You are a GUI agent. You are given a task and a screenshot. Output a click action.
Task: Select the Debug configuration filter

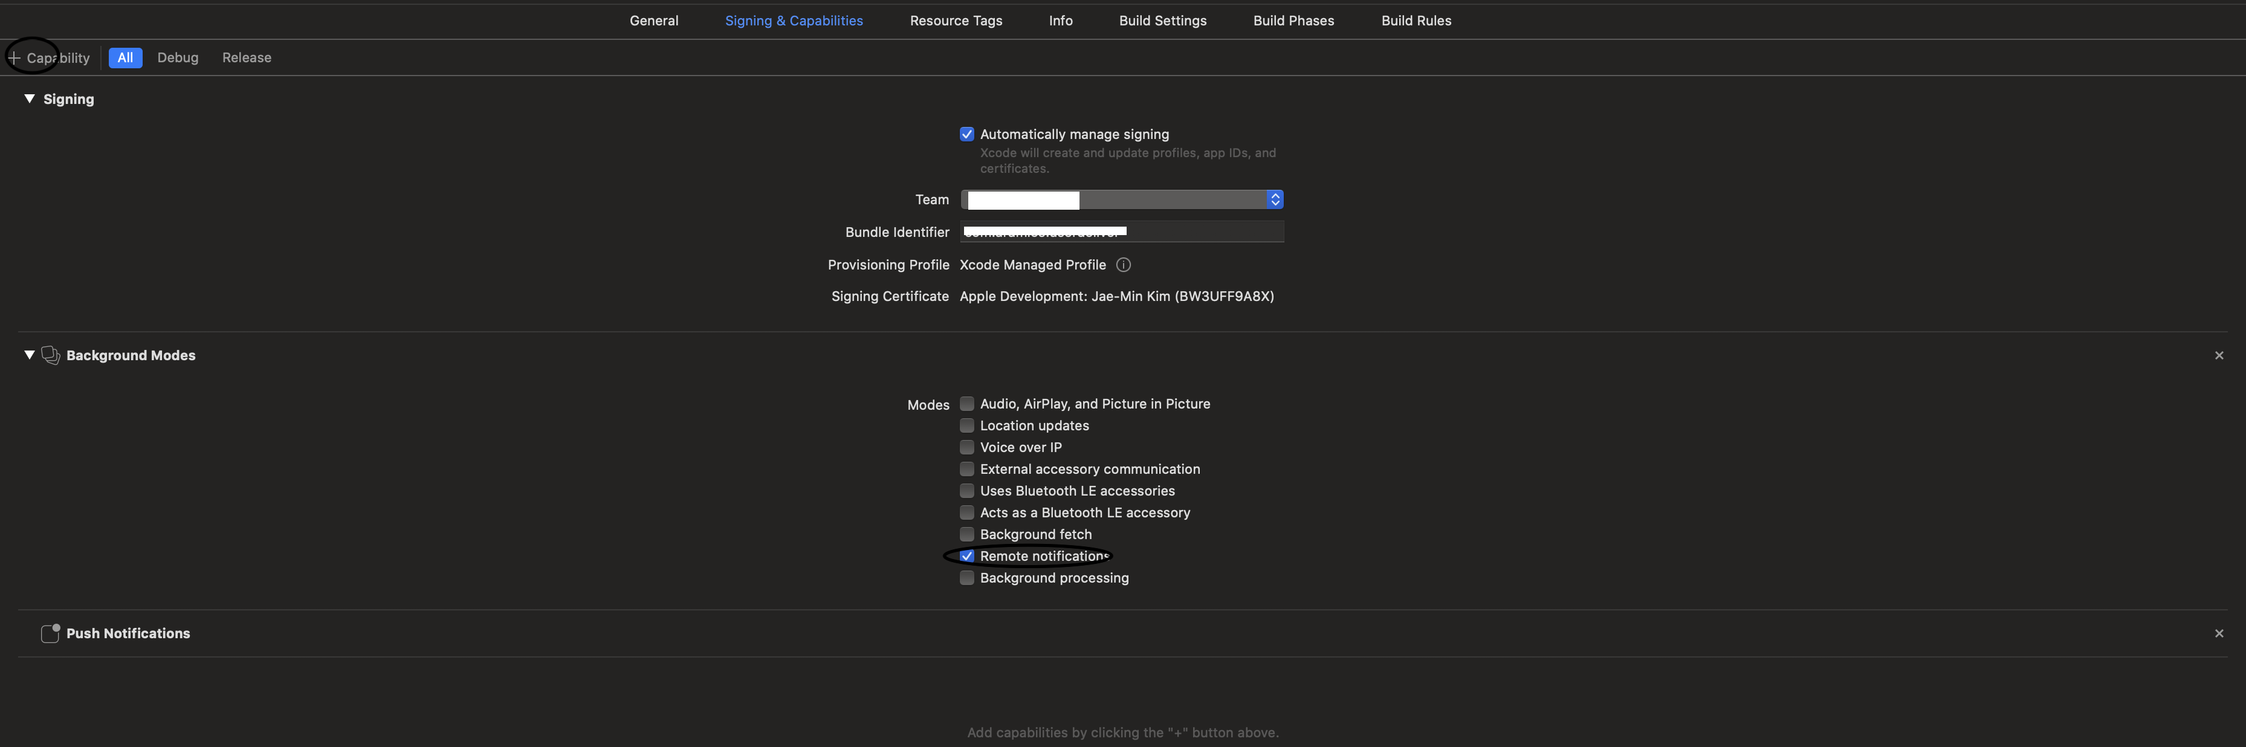178,57
